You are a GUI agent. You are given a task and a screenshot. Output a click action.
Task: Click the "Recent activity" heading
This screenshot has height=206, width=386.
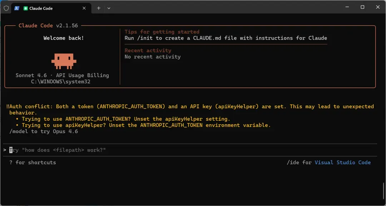[148, 50]
